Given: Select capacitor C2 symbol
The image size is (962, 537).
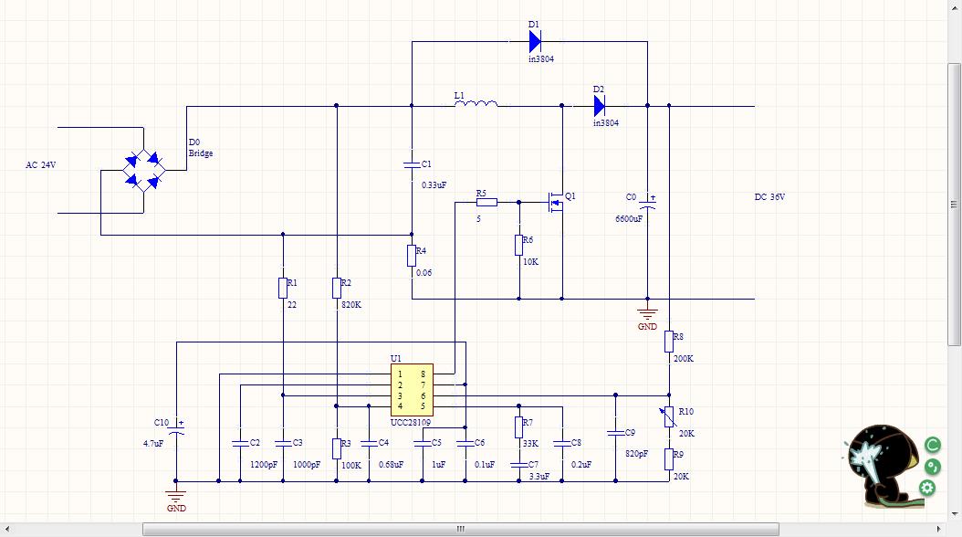Looking at the screenshot, I should point(240,443).
